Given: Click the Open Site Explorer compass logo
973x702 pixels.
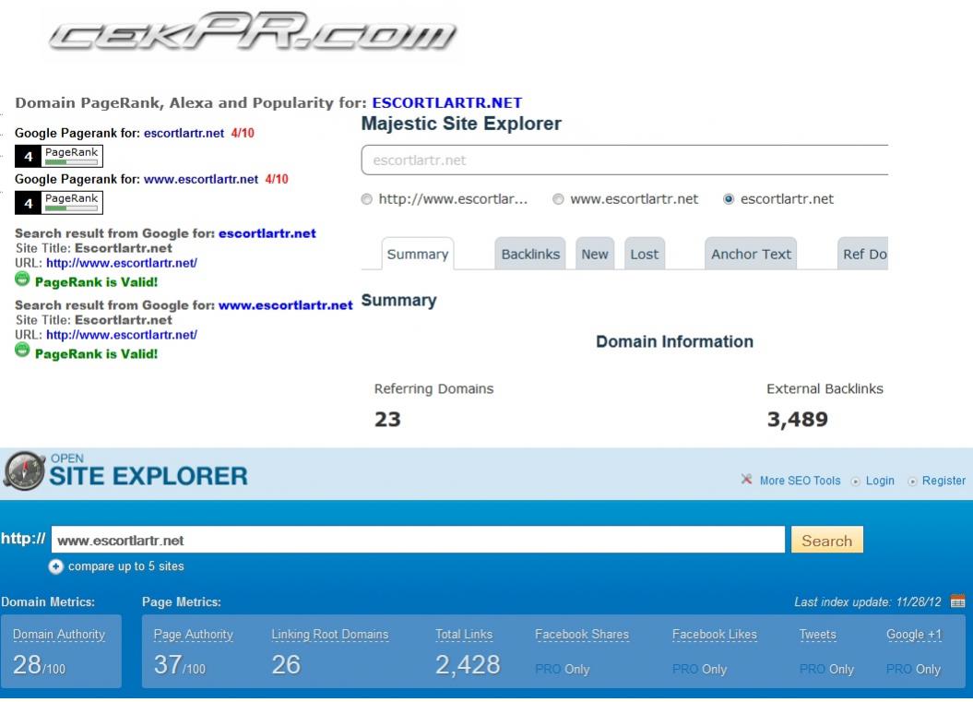Looking at the screenshot, I should tap(24, 471).
